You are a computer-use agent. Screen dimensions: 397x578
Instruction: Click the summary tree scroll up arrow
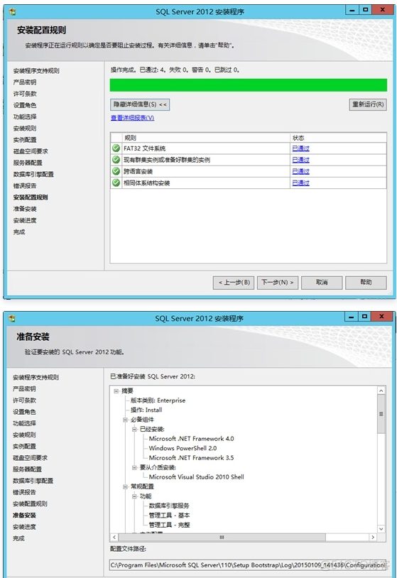pos(381,391)
